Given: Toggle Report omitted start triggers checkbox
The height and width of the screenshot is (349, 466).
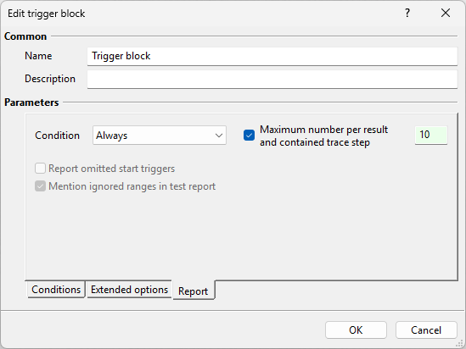Looking at the screenshot, I should pyautogui.click(x=40, y=169).
